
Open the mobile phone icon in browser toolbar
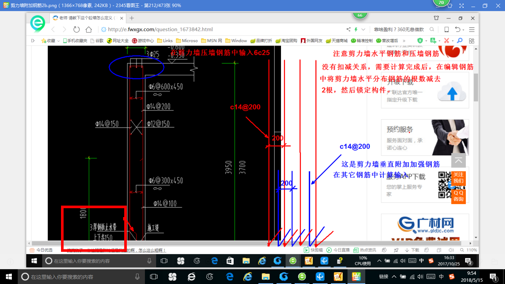(x=447, y=30)
